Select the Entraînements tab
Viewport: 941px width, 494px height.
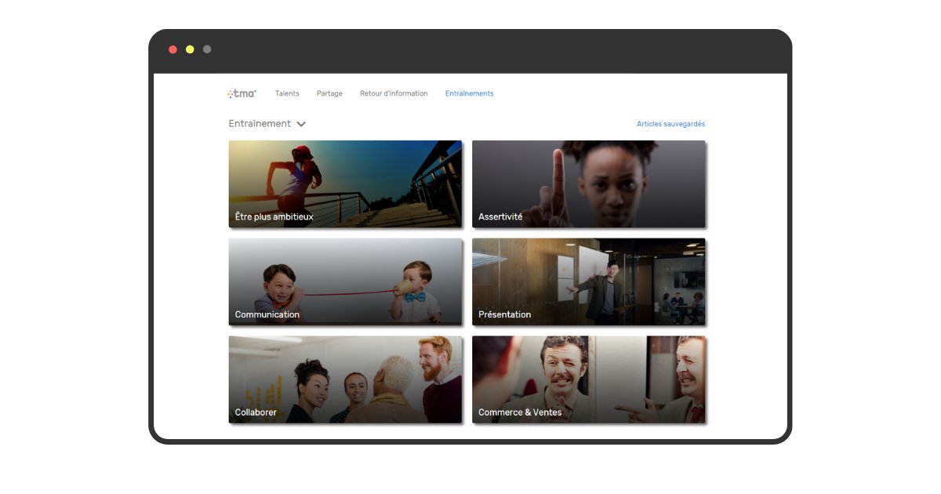click(x=470, y=93)
